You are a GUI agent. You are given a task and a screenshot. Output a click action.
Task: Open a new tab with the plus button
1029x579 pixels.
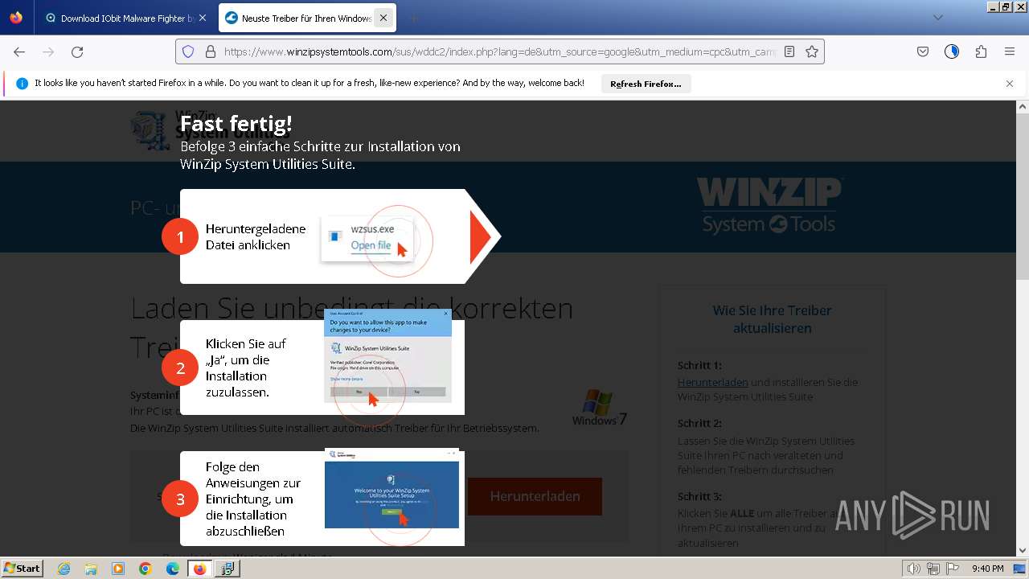(413, 18)
